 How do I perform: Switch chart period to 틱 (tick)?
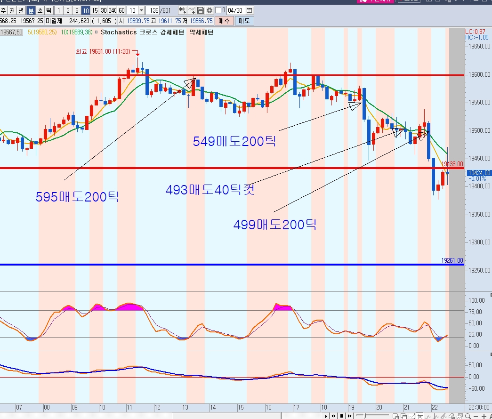coord(48,10)
